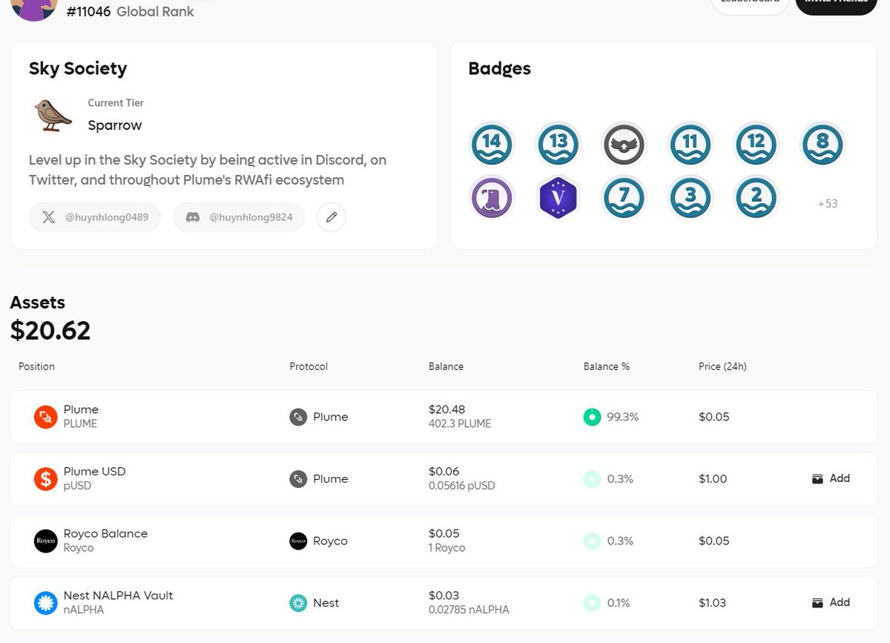Add Plume USD to wallet
This screenshot has width=890, height=643.
831,478
